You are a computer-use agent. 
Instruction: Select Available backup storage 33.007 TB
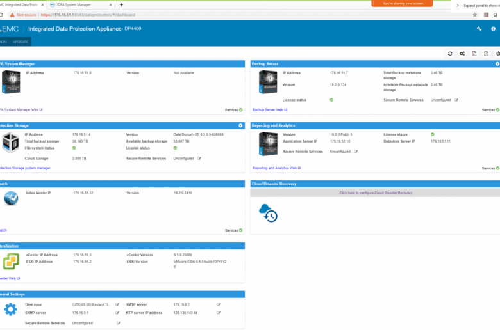point(181,141)
